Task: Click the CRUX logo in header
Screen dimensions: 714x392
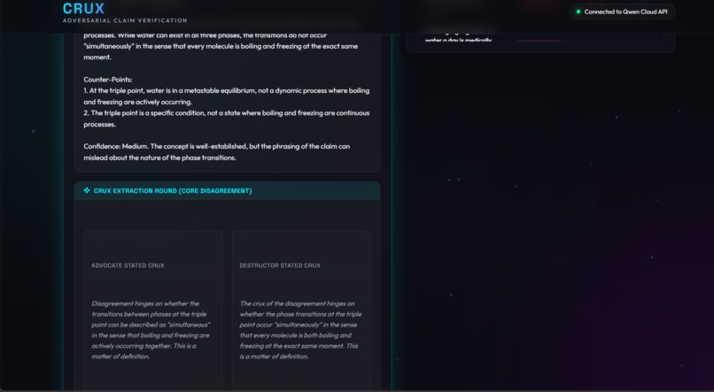Action: [x=84, y=8]
